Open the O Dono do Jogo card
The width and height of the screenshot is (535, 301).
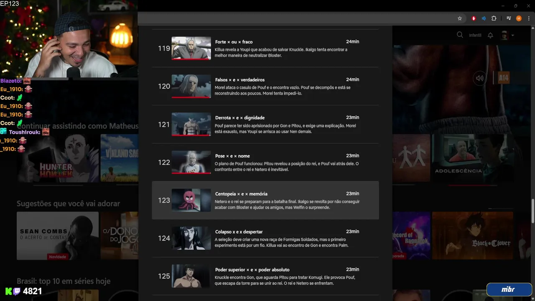120,236
